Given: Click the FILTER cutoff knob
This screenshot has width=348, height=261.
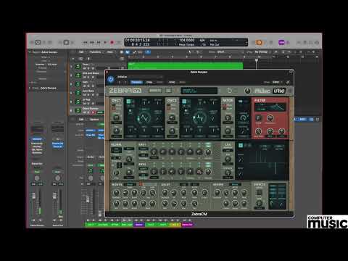Looking at the screenshot, I should tap(258, 118).
